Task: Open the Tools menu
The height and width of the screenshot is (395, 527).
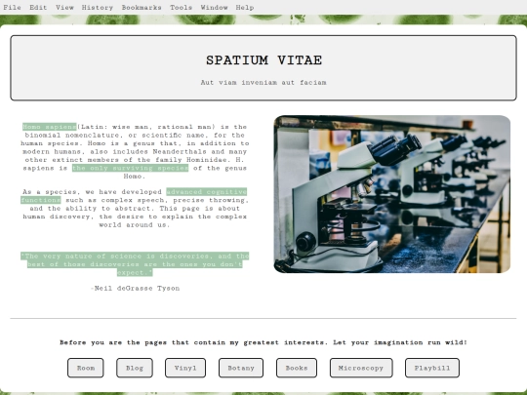Action: click(x=181, y=7)
